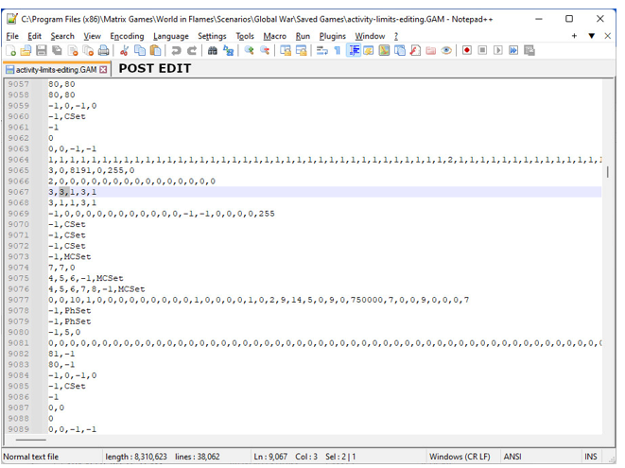Toggle file Monitoring with the eye icon
Image resolution: width=625 pixels, height=468 pixels.
coord(446,51)
